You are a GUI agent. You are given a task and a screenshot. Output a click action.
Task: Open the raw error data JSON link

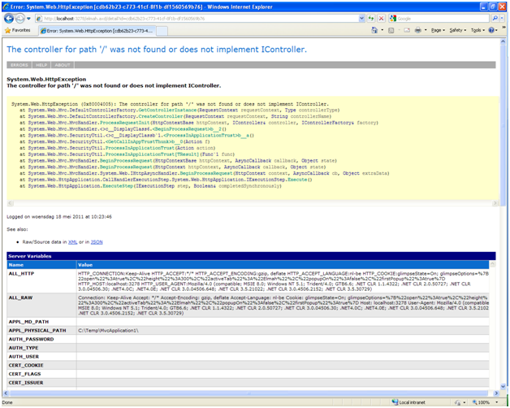(x=97, y=242)
